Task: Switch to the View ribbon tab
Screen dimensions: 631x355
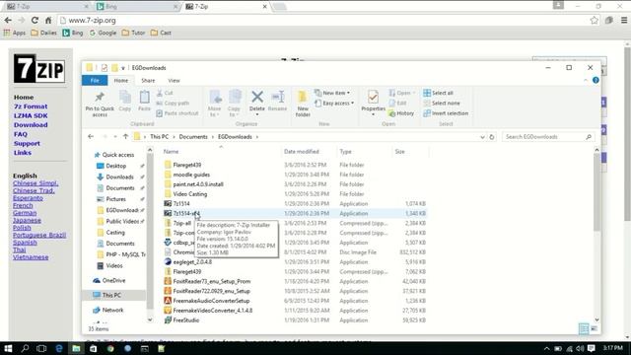Action: tap(174, 81)
